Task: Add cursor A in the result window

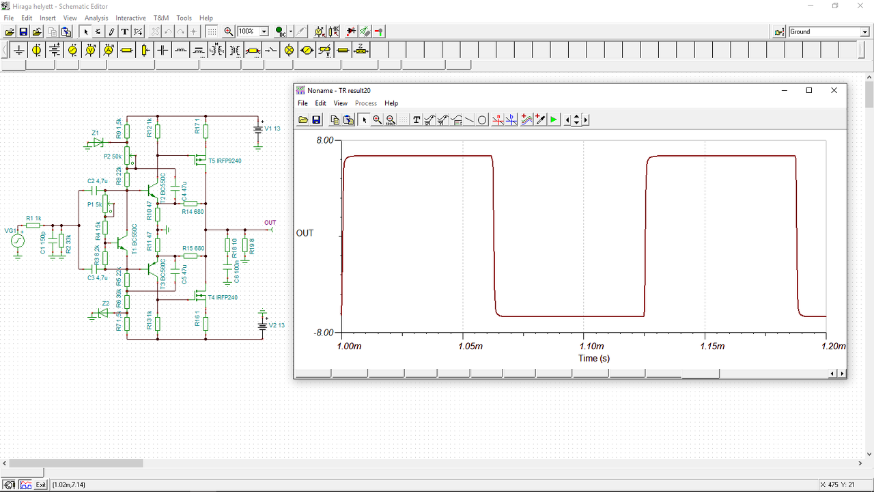Action: [498, 120]
